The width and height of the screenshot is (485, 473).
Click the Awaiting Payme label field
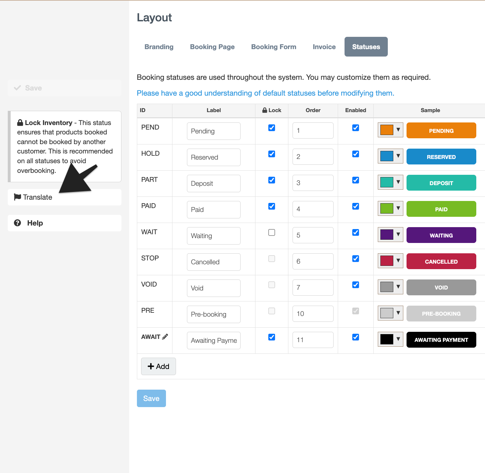213,341
